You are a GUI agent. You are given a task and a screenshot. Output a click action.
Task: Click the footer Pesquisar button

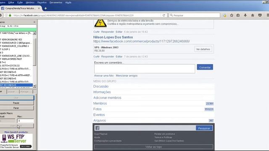[x=204, y=128]
